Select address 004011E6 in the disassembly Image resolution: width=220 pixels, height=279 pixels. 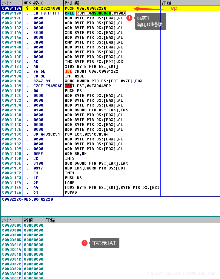coord(12,192)
